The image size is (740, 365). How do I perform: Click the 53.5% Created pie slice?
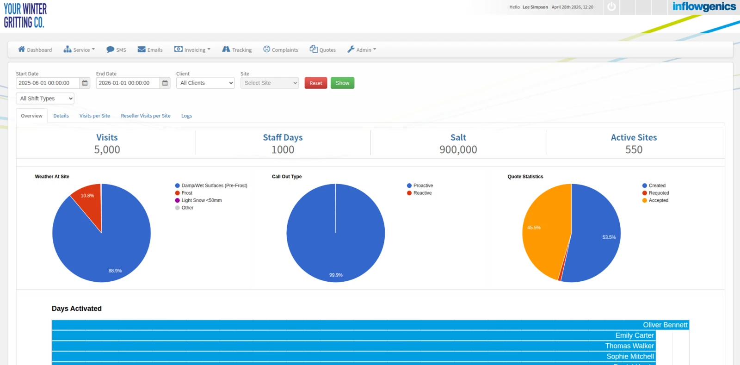click(x=597, y=234)
